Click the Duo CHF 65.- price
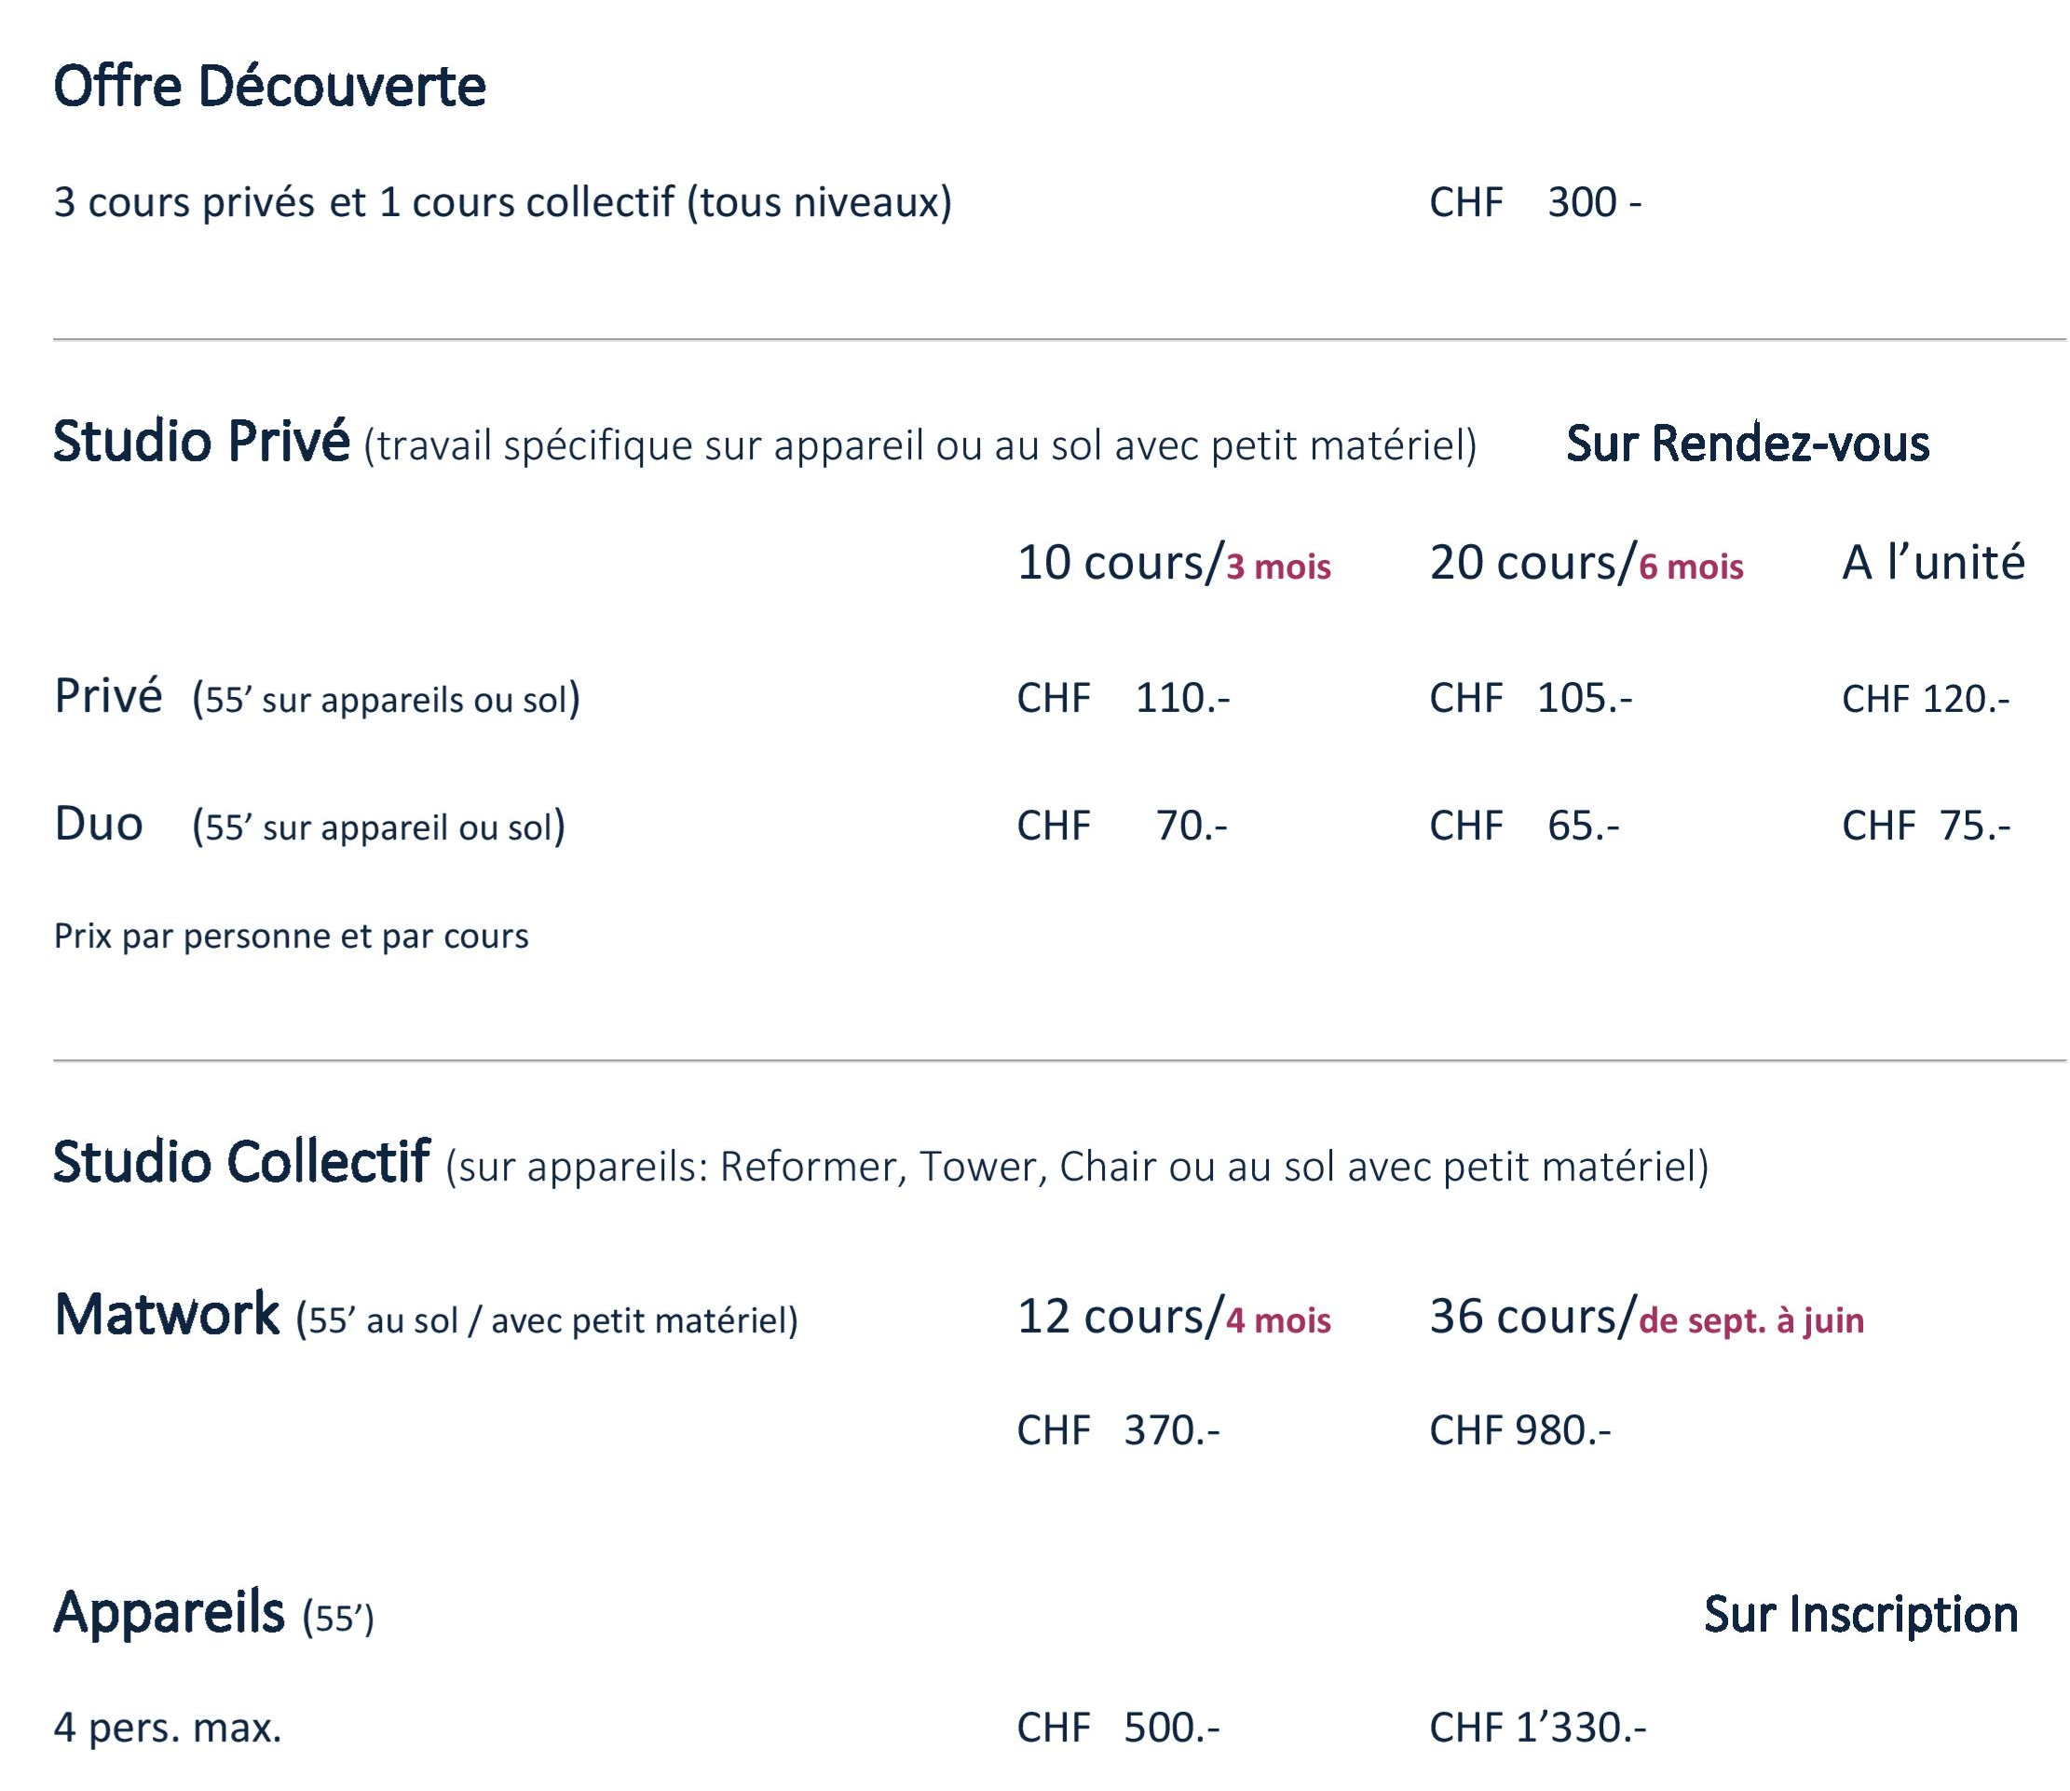Viewport: 2070px width, 1791px height. point(1524,826)
